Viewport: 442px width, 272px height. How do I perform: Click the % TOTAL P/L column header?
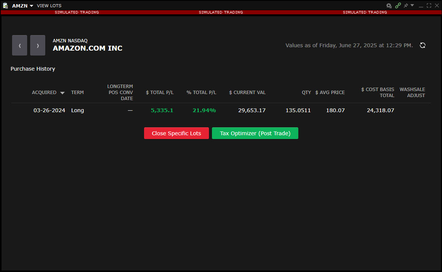click(x=201, y=92)
